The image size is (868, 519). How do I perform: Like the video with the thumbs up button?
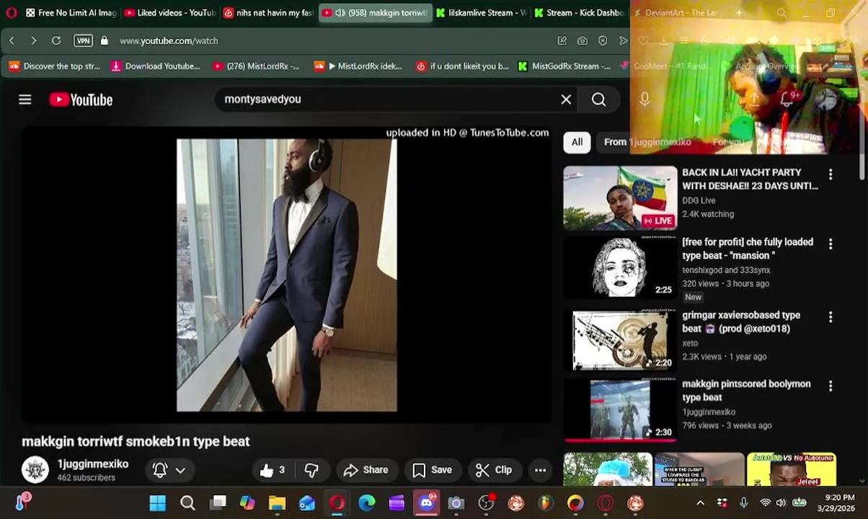pyautogui.click(x=272, y=470)
